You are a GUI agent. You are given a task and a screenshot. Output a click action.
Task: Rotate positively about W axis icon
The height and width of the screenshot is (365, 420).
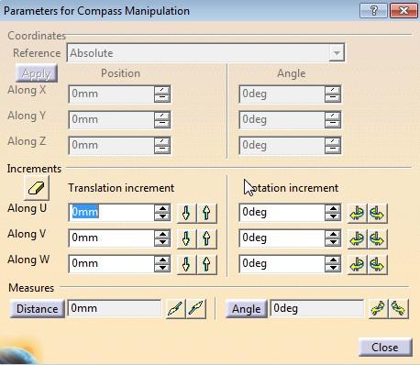pos(377,264)
